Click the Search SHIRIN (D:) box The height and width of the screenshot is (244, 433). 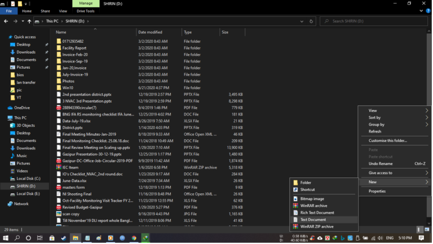[x=374, y=21]
